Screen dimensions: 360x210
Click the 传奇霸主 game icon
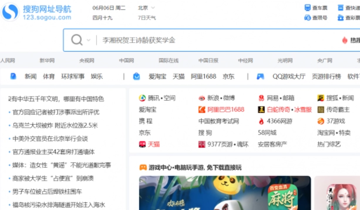[321, 110]
